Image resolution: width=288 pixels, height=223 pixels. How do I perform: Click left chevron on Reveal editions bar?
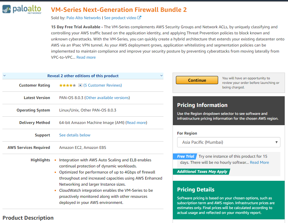(4, 76)
